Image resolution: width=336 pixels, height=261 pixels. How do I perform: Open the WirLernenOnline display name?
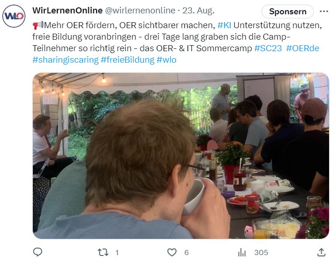coord(67,10)
